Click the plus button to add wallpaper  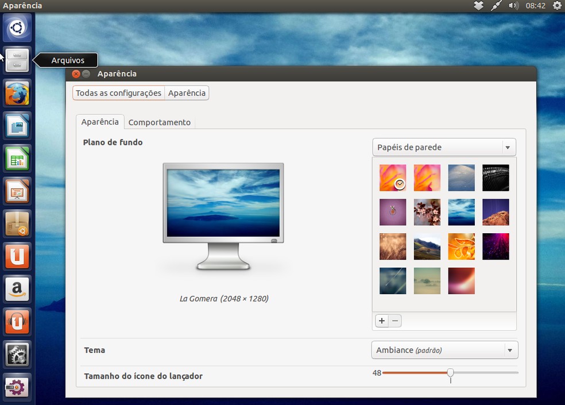pyautogui.click(x=381, y=321)
